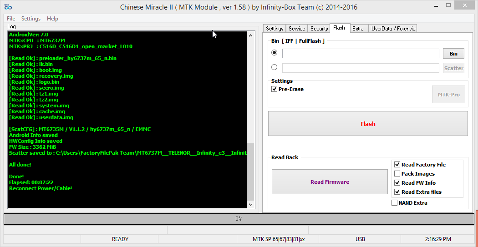Click the Bin file path field

point(361,53)
